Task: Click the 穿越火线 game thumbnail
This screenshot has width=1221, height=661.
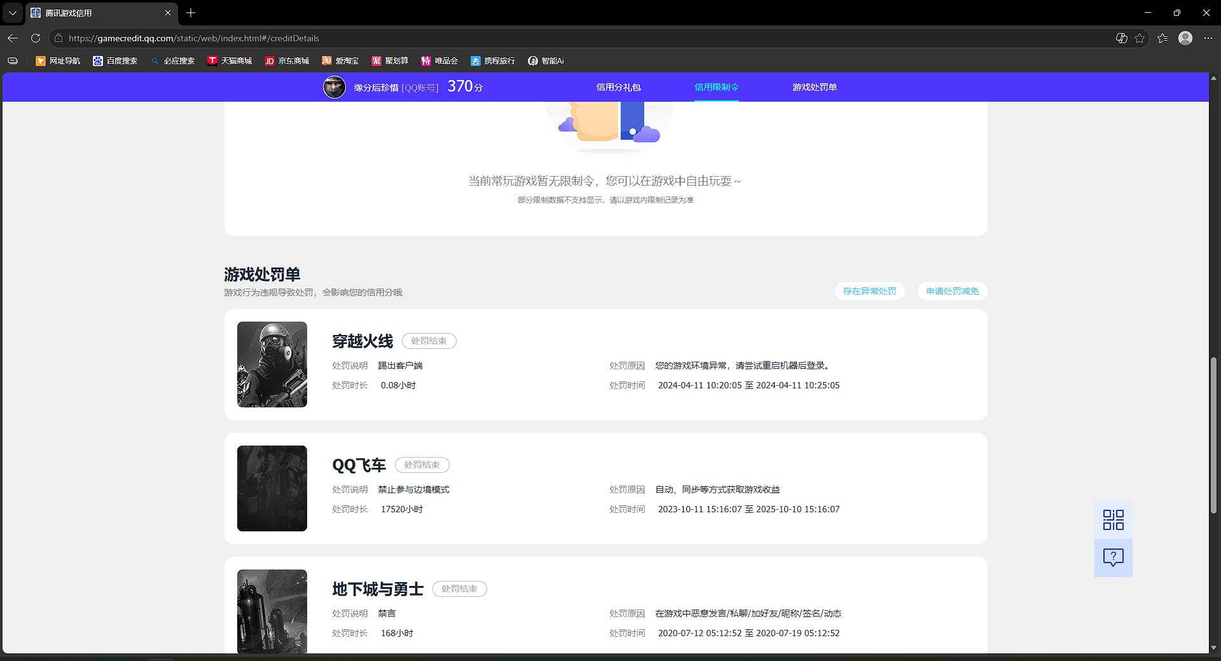Action: (272, 364)
